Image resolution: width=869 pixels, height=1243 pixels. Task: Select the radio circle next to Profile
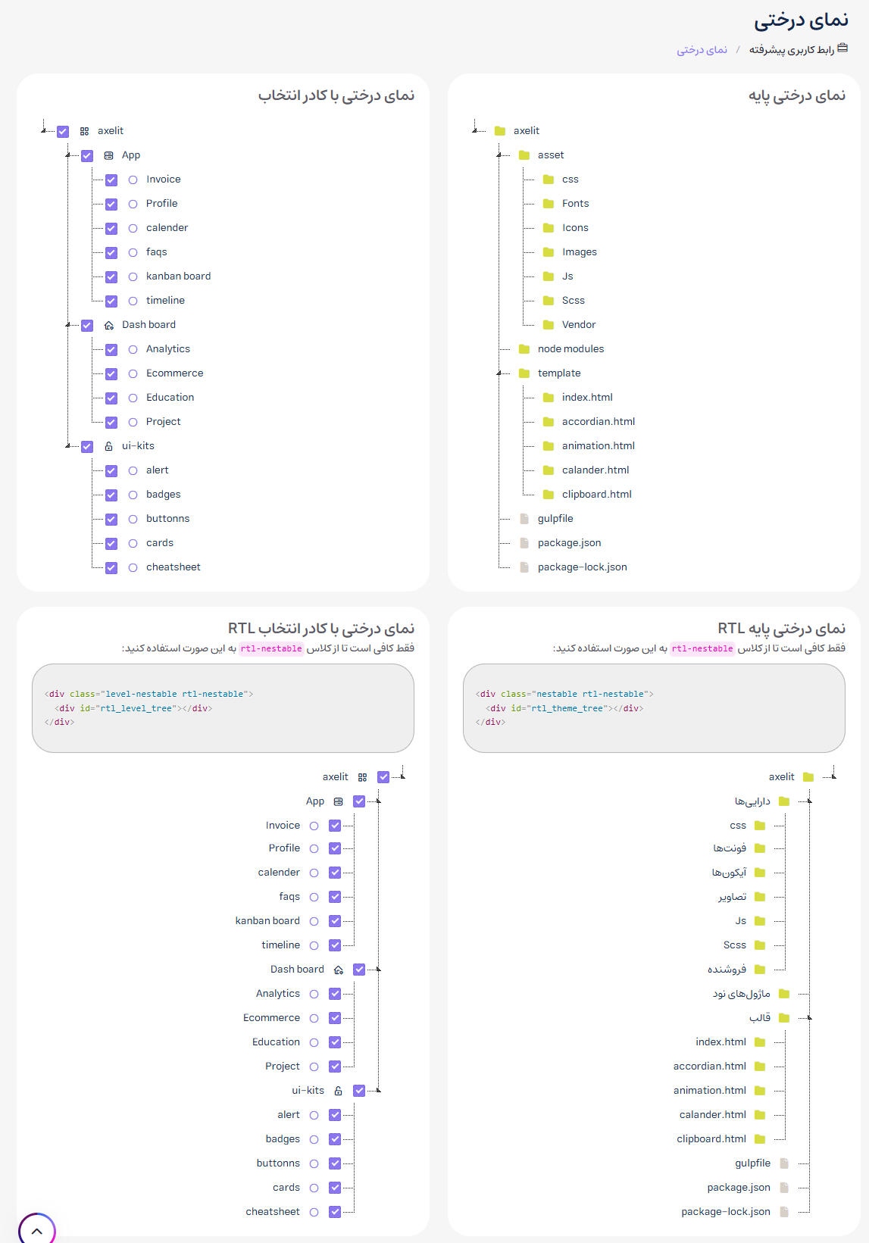click(133, 204)
